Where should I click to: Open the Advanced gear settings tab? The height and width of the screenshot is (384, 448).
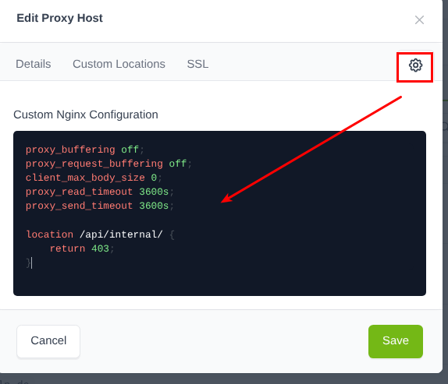point(415,65)
